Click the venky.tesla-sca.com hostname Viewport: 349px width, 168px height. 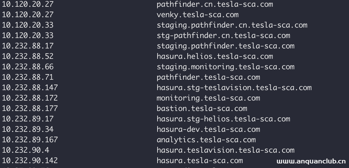(x=197, y=15)
